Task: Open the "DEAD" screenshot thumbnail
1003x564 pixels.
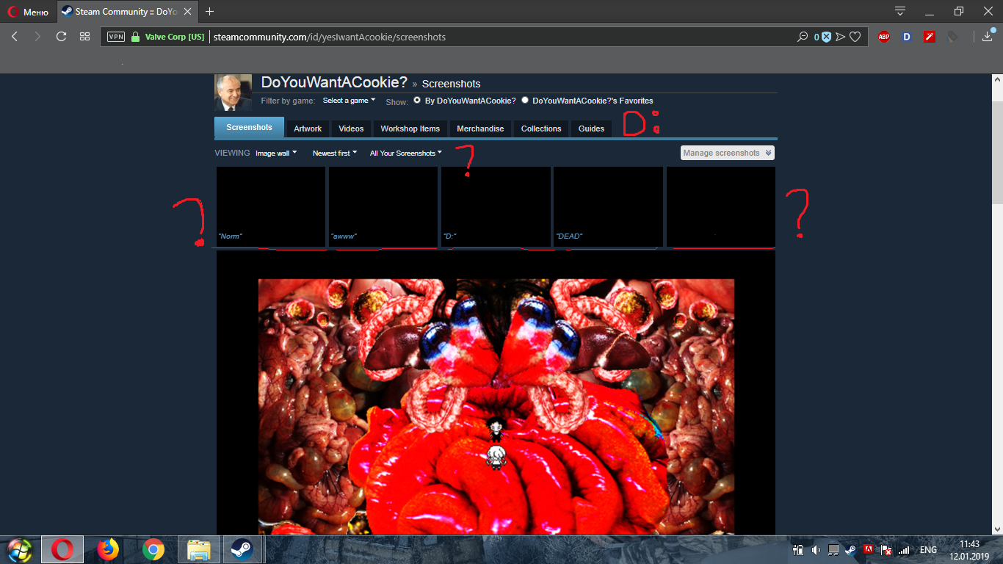Action: coord(609,206)
